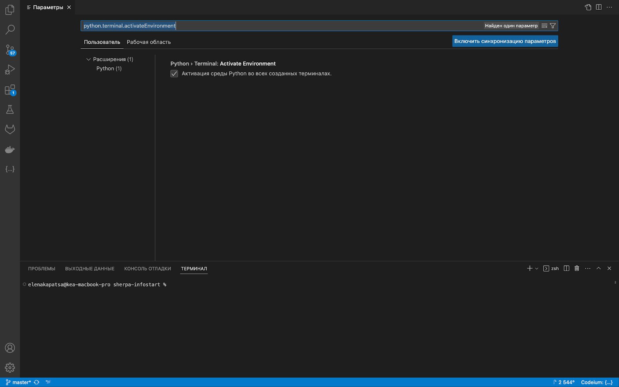Screen dimensions: 619x387
Task: Switch to Рабочая область settings tab
Action: [149, 42]
